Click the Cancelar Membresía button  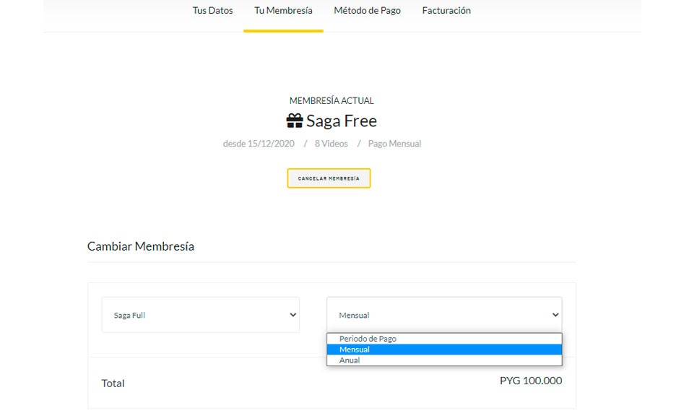[x=329, y=178]
